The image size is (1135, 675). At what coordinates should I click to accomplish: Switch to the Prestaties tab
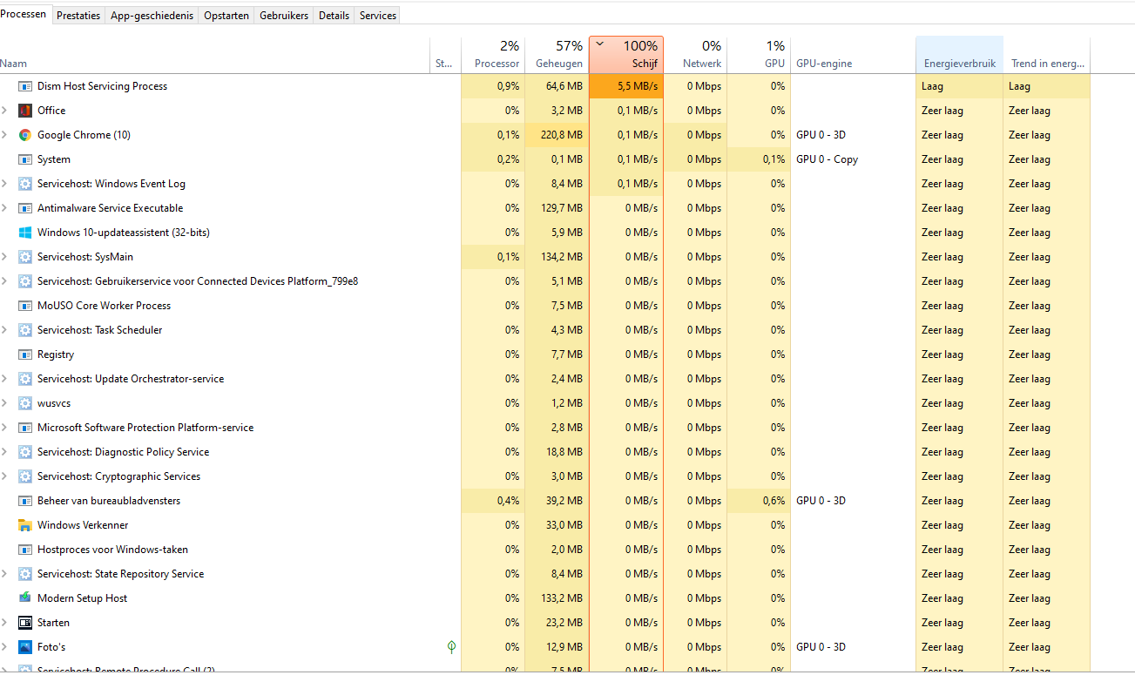(x=78, y=16)
